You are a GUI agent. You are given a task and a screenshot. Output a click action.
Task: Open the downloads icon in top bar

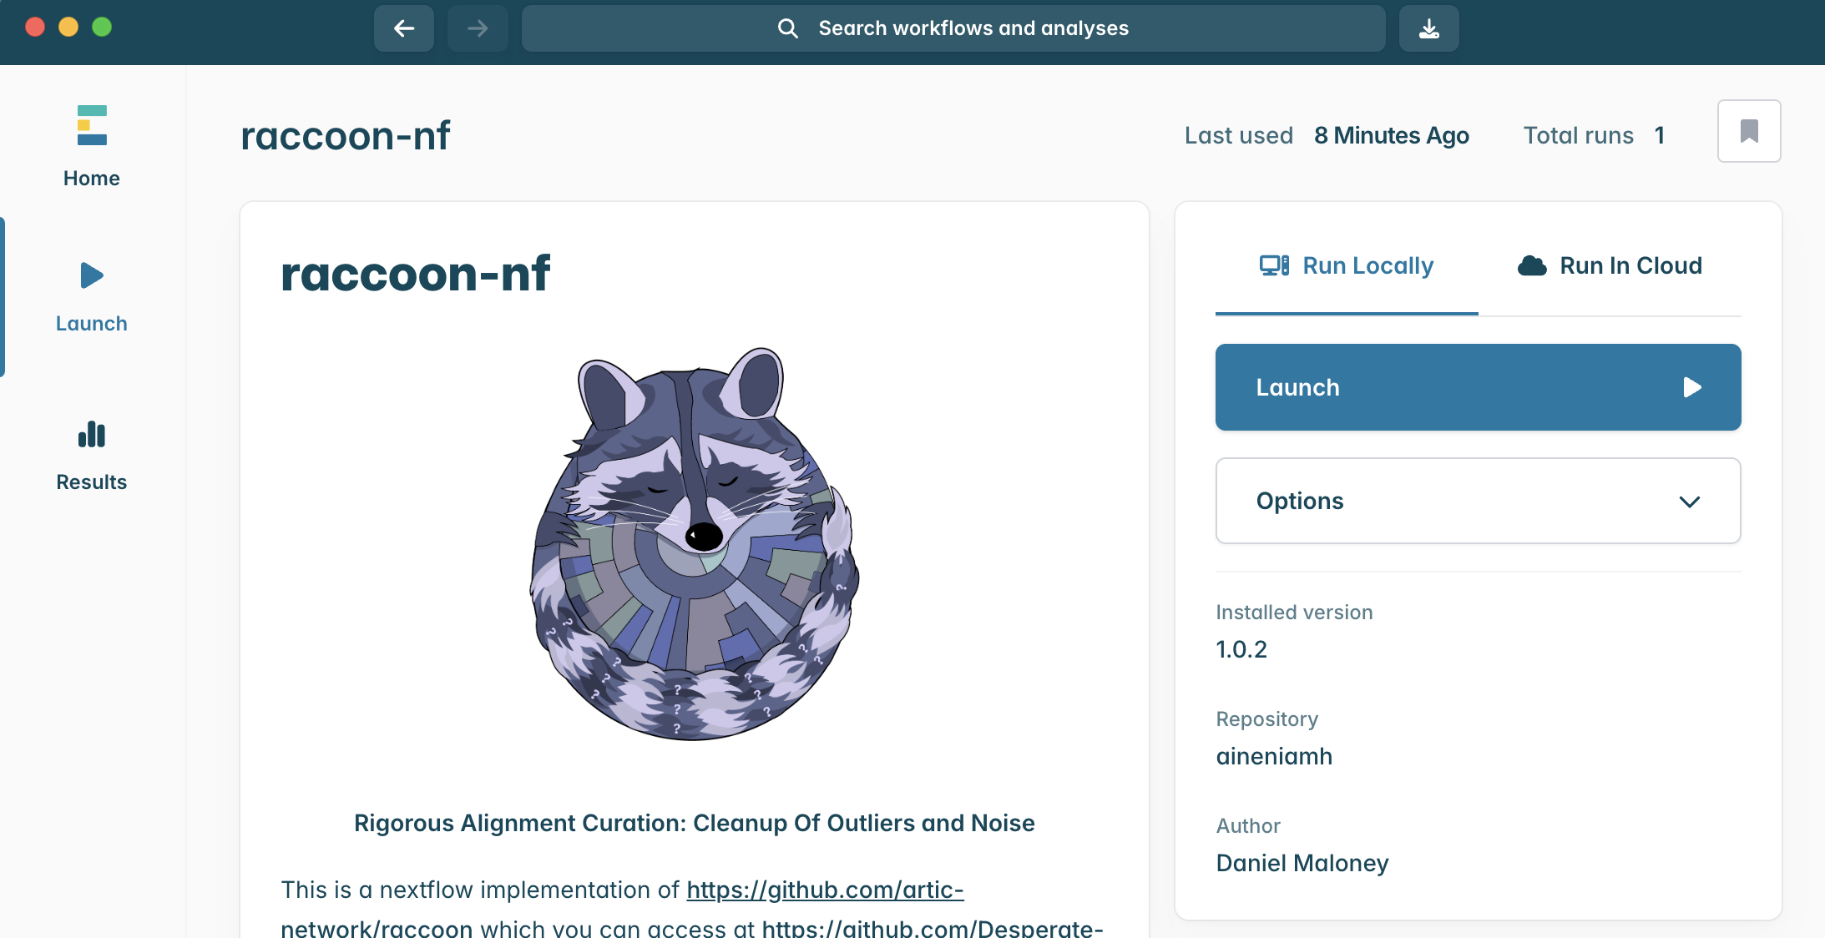point(1429,28)
